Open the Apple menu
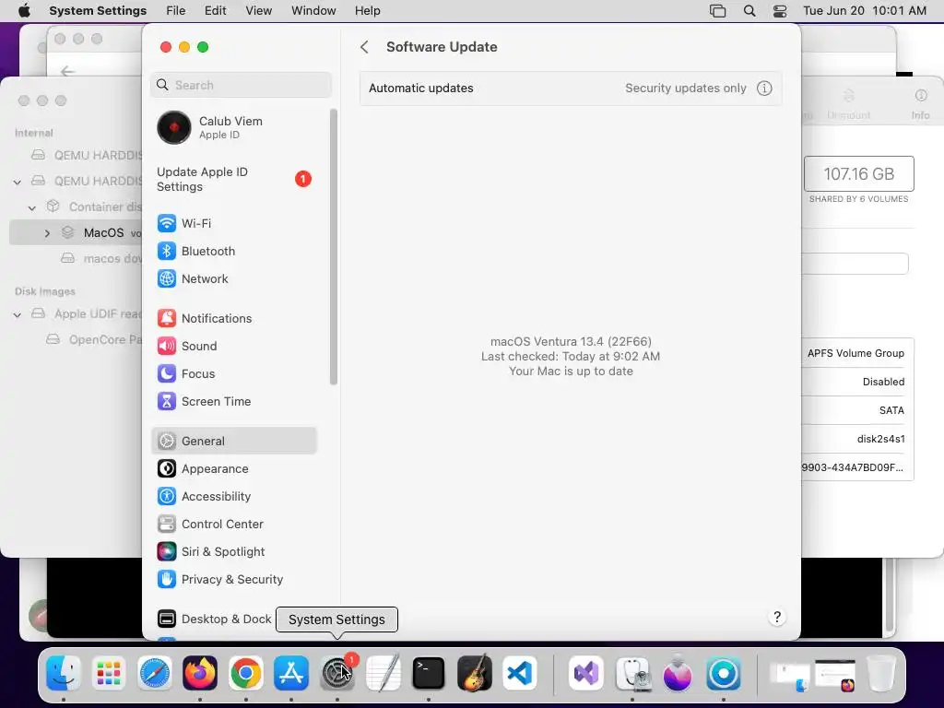This screenshot has width=944, height=708. (x=24, y=11)
